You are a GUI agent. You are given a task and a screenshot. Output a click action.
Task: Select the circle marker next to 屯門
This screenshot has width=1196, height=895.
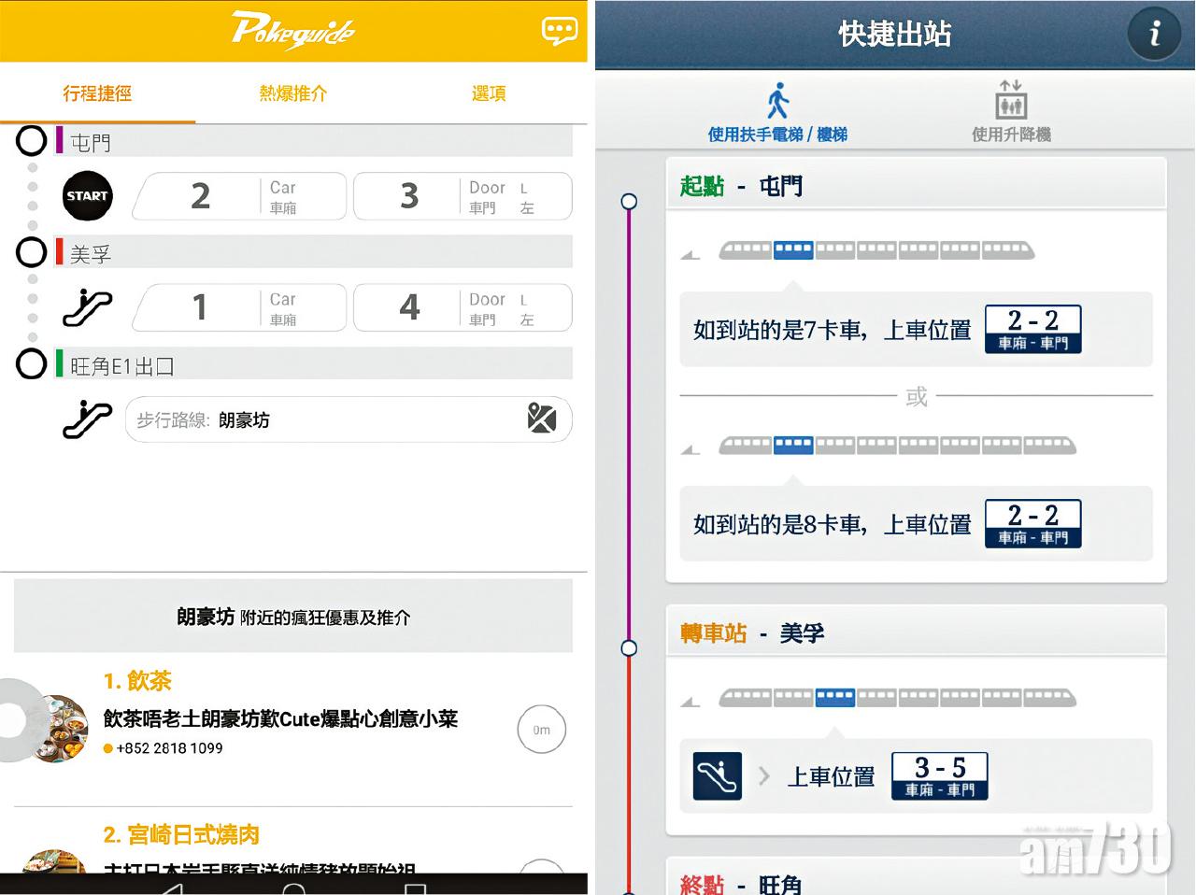(31, 140)
